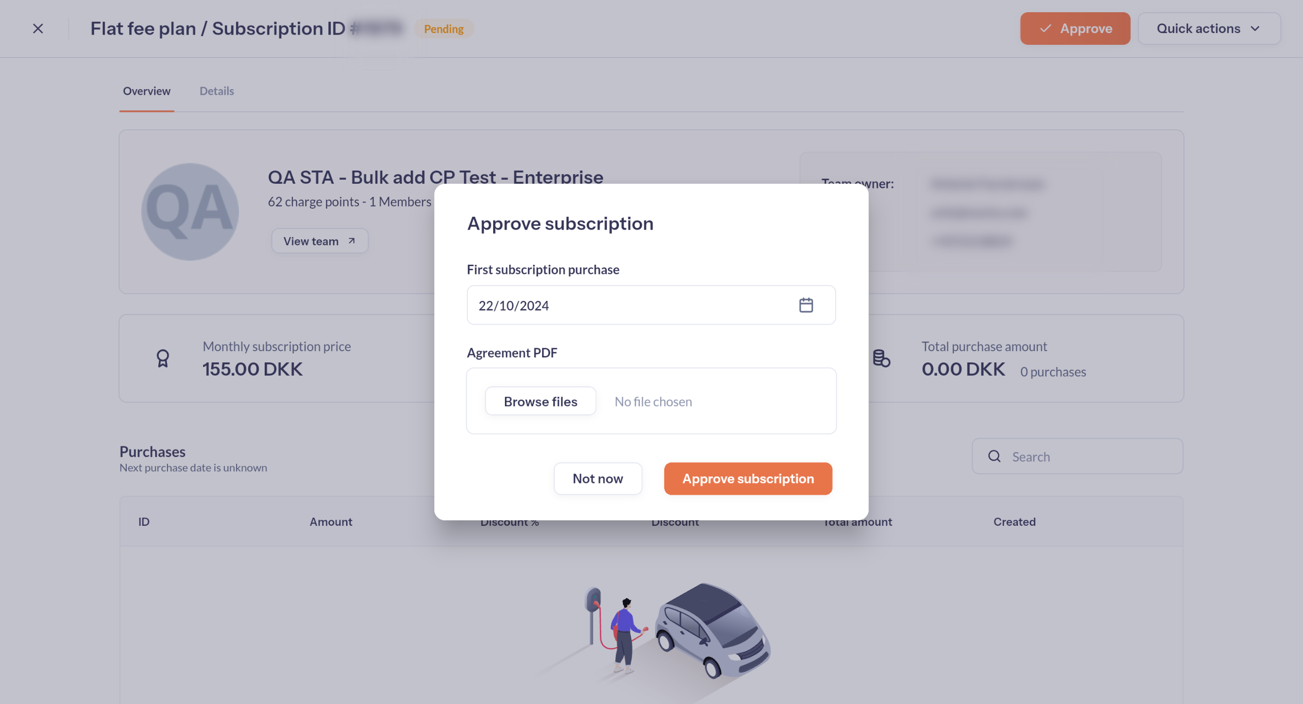The width and height of the screenshot is (1303, 704).
Task: Click the Pending status badge
Action: [444, 29]
